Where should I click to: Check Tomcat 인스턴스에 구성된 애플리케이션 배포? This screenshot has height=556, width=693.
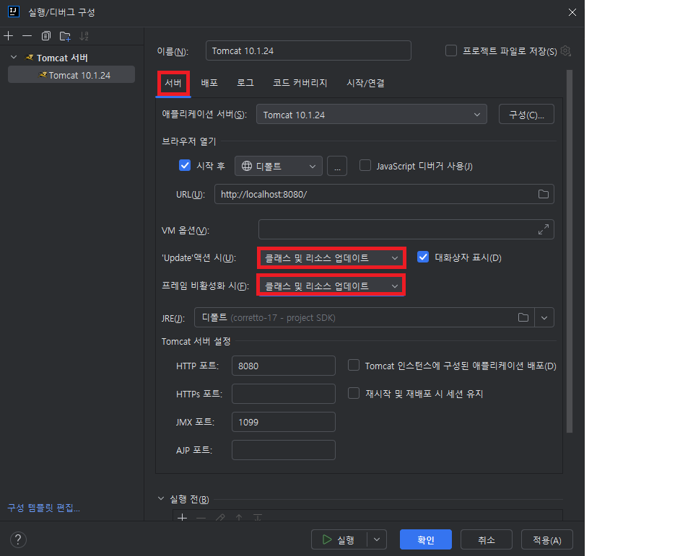[x=354, y=365]
